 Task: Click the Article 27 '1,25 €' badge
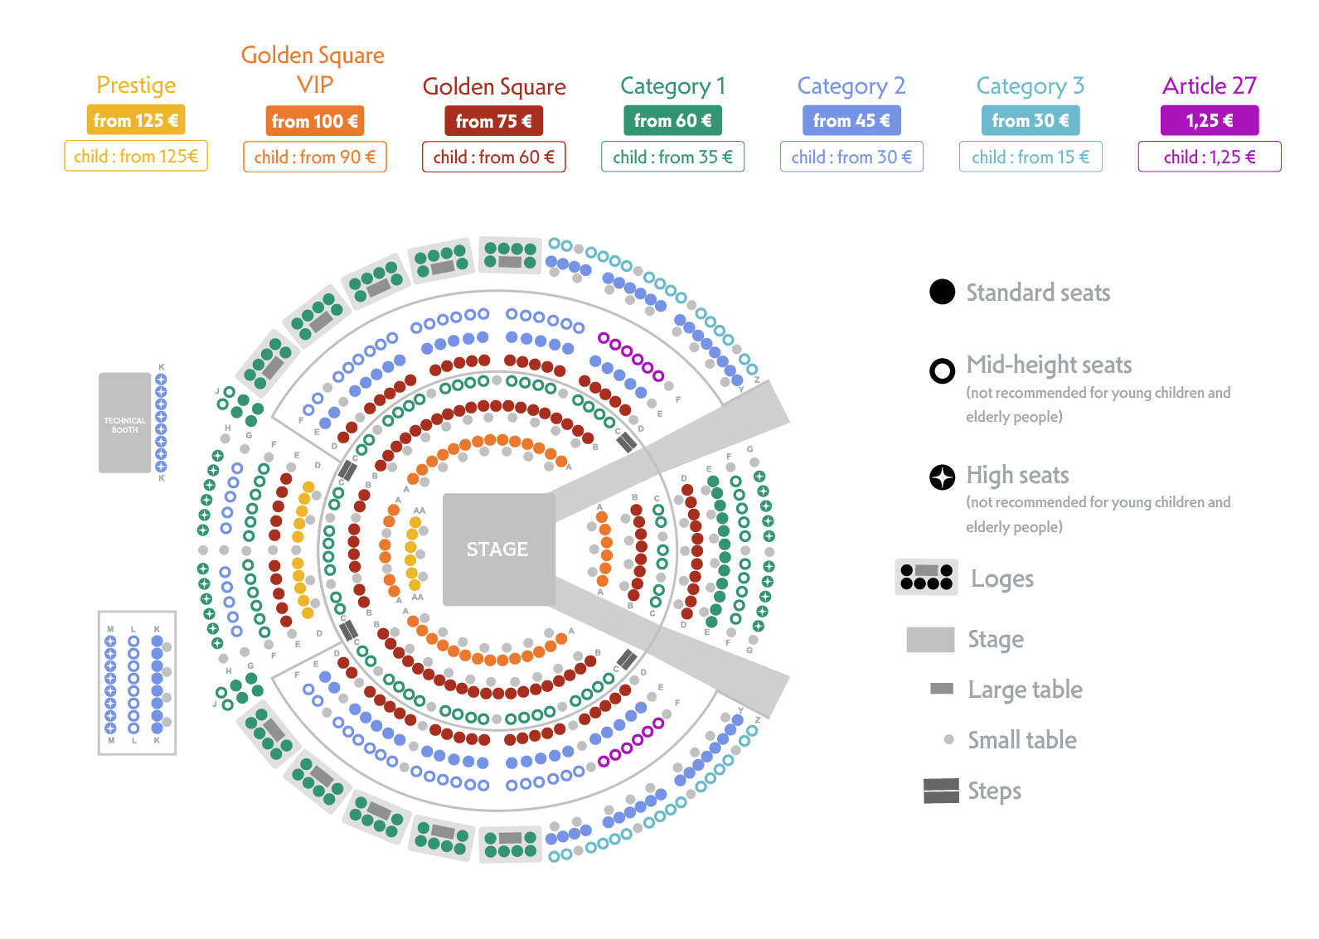1210,120
